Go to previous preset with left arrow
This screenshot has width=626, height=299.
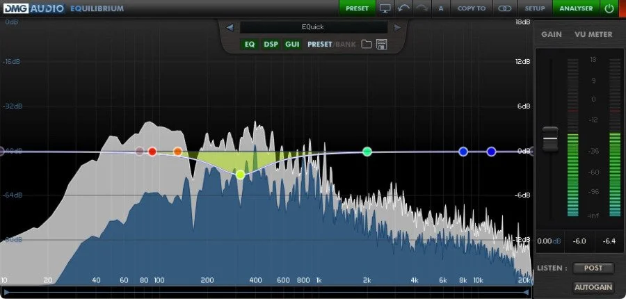pos(230,28)
